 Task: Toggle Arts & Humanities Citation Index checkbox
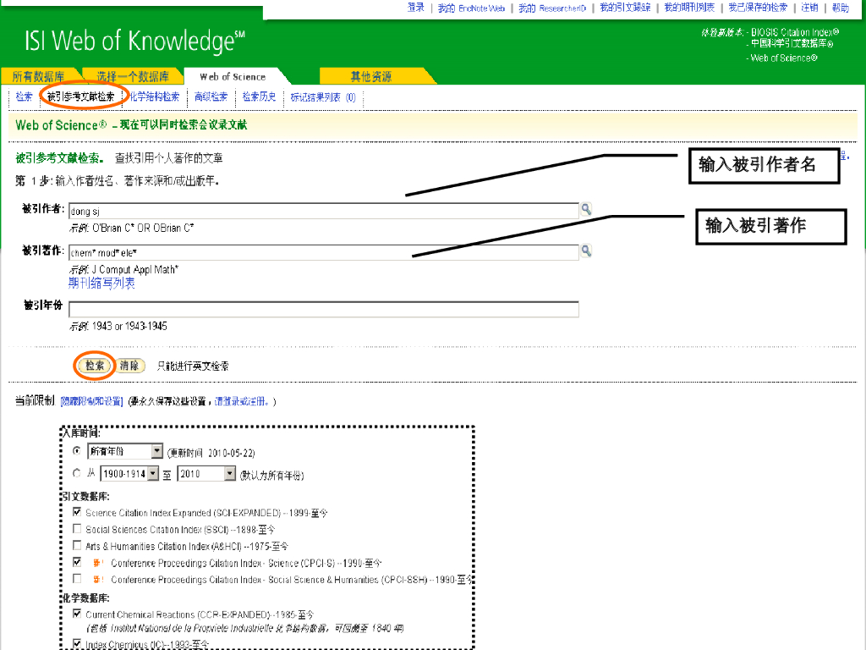point(77,546)
